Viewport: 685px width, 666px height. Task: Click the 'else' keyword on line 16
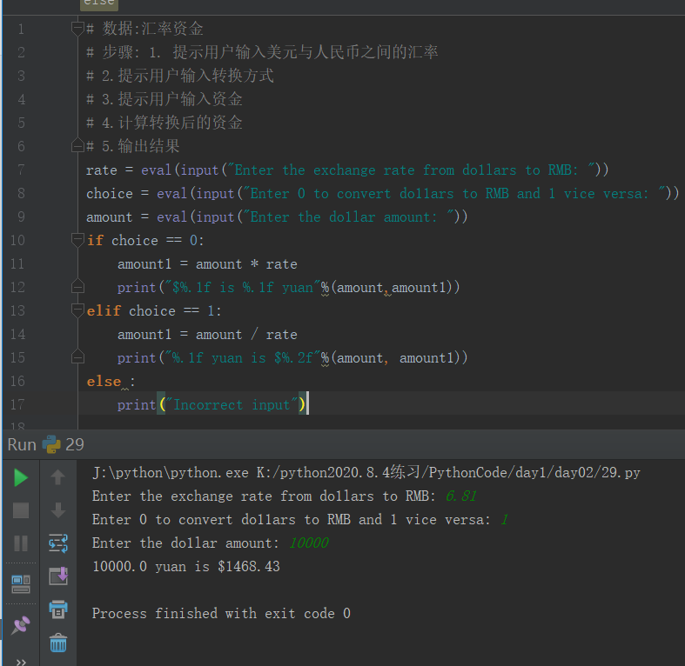[104, 381]
